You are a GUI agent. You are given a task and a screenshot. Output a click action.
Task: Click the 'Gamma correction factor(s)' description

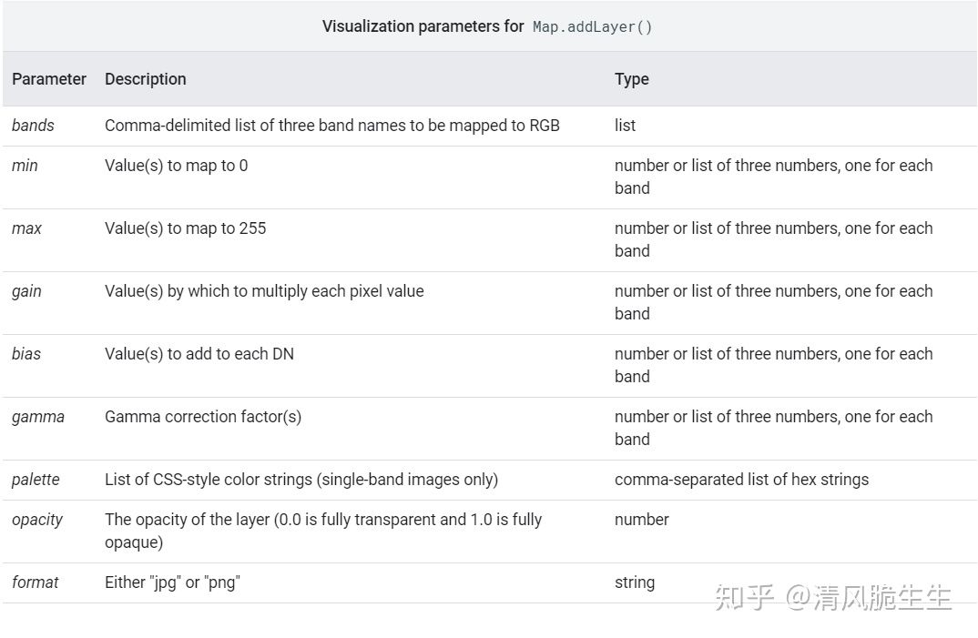(x=202, y=417)
